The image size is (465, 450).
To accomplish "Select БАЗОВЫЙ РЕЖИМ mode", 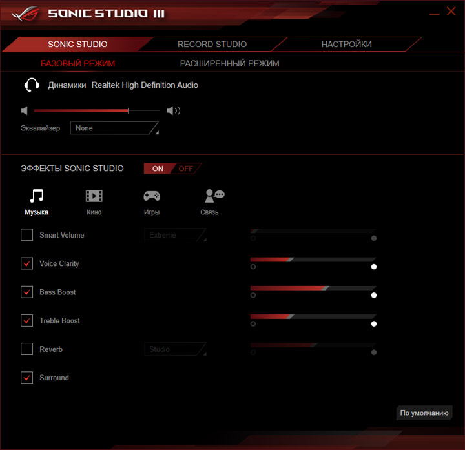I will coord(77,63).
